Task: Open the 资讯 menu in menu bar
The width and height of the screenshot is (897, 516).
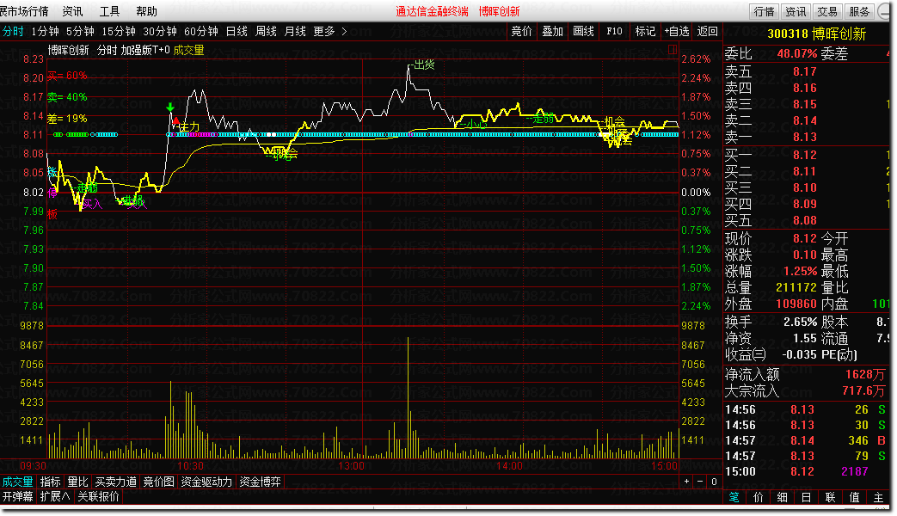Action: click(x=72, y=11)
